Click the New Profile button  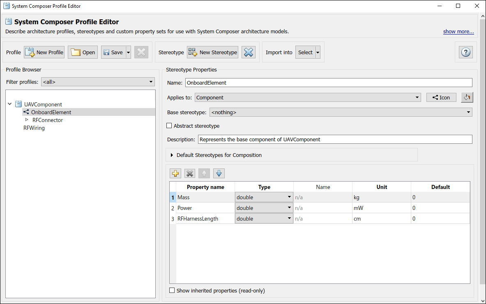pos(44,52)
